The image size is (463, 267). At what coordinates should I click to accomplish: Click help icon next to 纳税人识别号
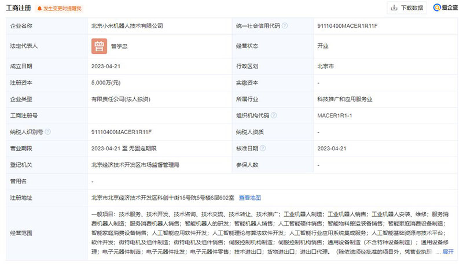(48, 132)
